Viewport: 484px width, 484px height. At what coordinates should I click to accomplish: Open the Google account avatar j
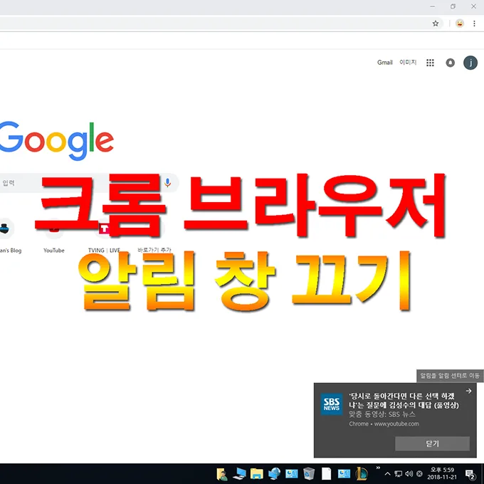click(x=470, y=63)
